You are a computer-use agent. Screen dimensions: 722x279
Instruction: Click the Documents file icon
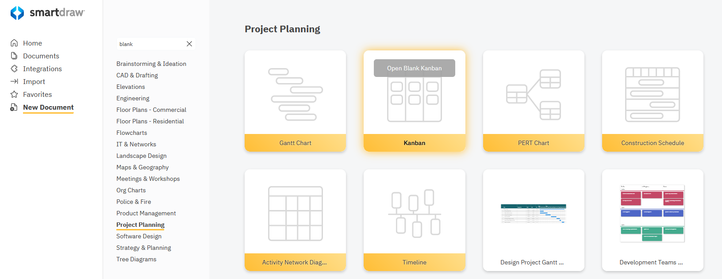(x=14, y=56)
